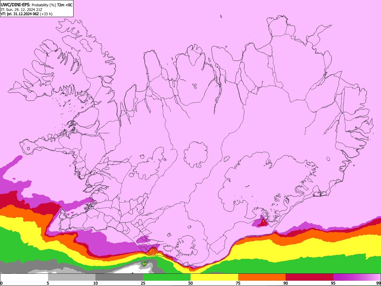Click the 'VT: þri. 31.12.2024 06Z' line

pos(20,14)
